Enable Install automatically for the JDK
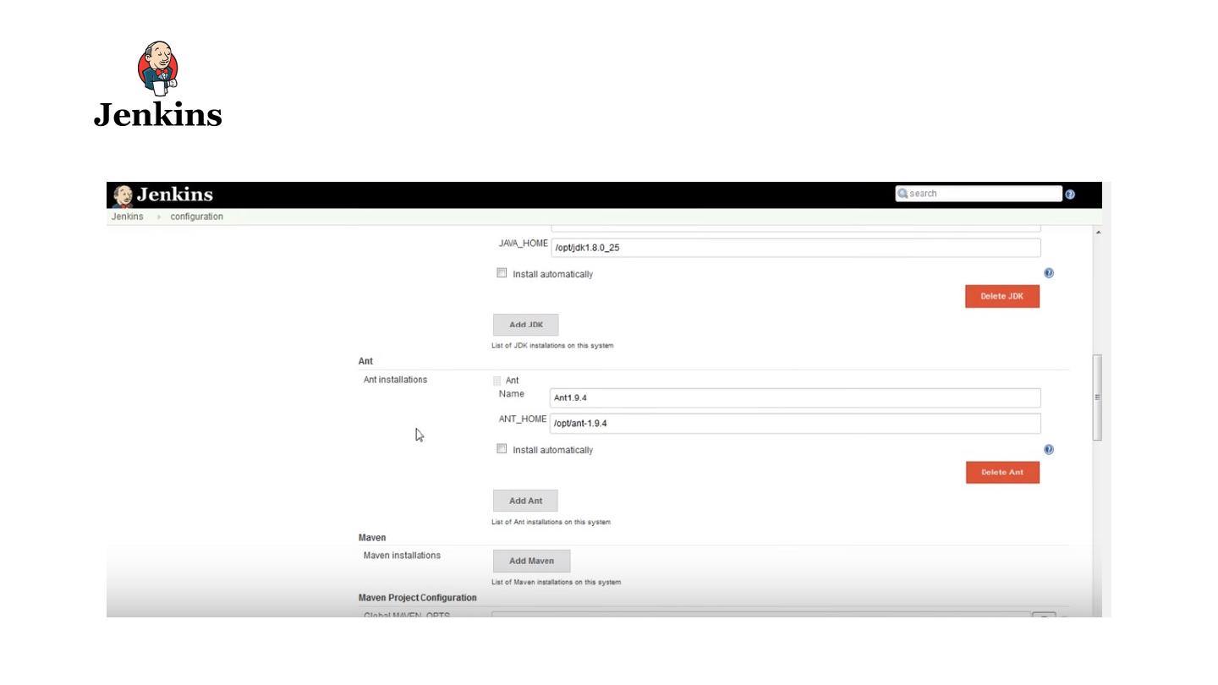 point(502,273)
